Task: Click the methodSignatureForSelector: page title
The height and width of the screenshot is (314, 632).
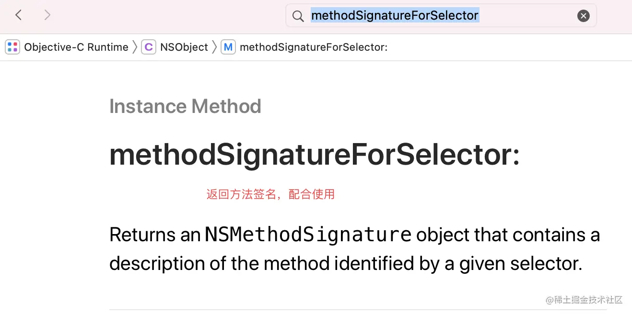Action: tap(314, 155)
